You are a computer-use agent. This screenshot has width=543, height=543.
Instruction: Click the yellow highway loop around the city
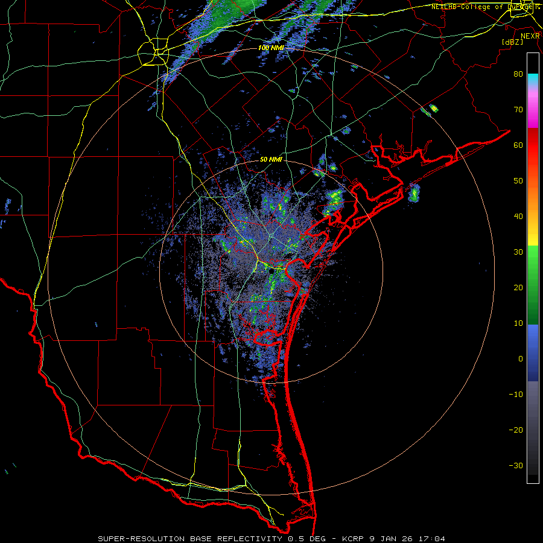[x=153, y=52]
